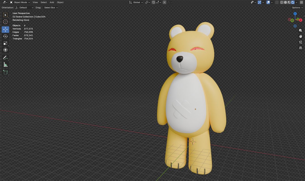This screenshot has height=181, width=305.
Task: Select the Cursor tool
Action: (5, 22)
